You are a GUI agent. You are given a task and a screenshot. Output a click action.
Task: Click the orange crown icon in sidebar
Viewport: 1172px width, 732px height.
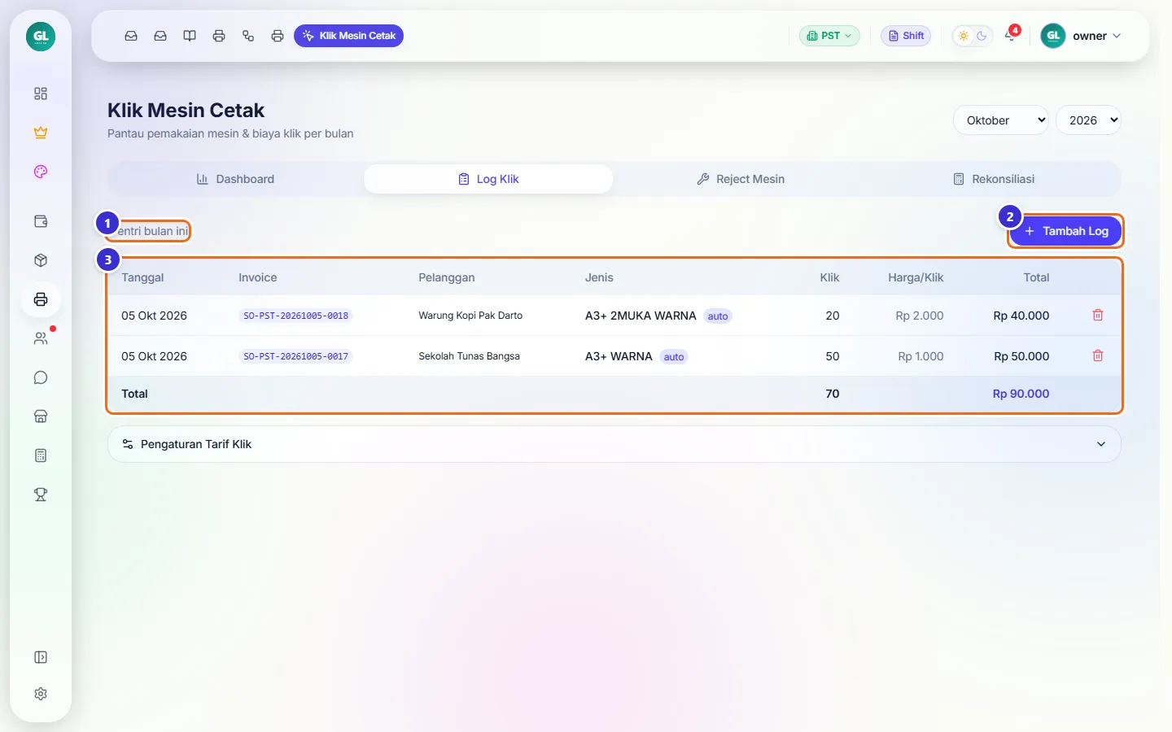click(x=41, y=133)
